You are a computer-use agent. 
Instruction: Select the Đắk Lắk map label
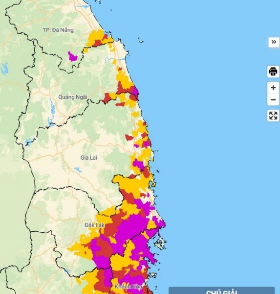(94, 225)
